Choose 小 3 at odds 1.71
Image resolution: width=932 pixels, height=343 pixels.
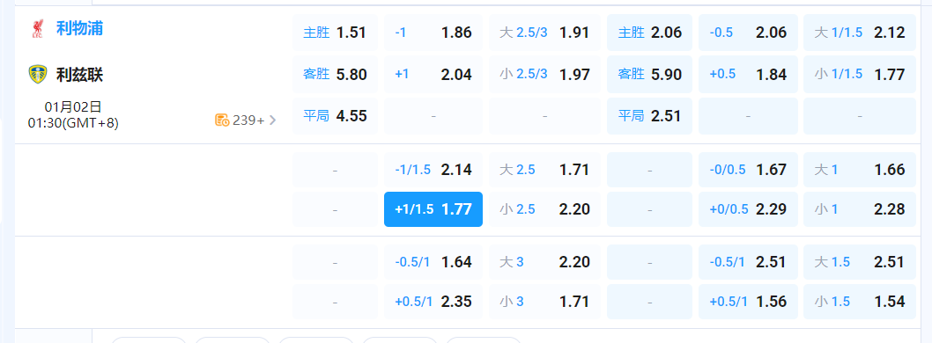point(544,302)
